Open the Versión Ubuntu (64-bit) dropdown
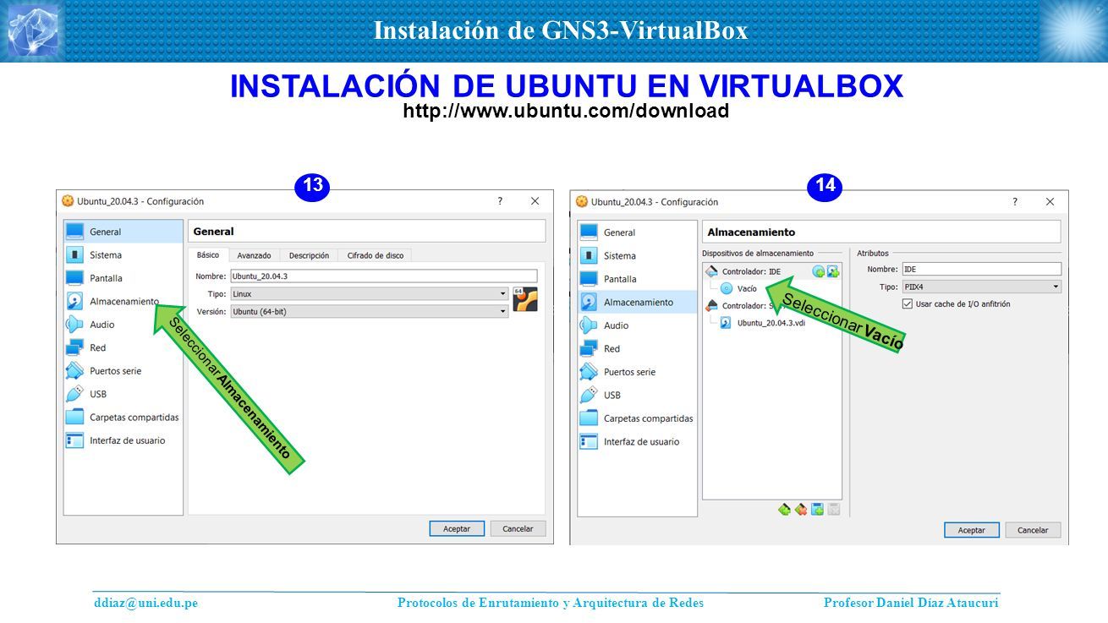The width and height of the screenshot is (1108, 623). (x=369, y=311)
